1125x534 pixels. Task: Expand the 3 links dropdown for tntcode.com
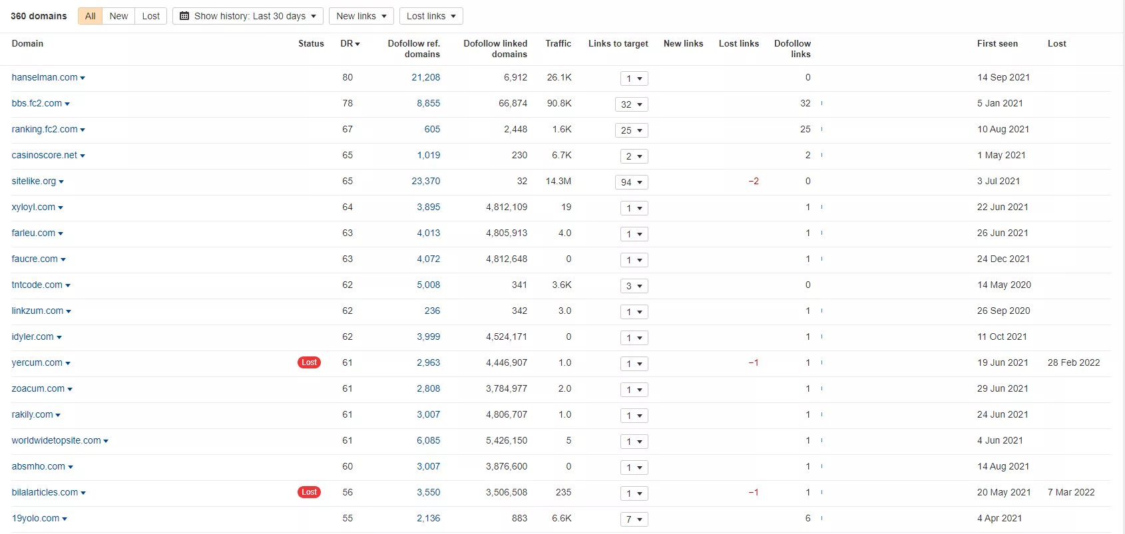[634, 286]
